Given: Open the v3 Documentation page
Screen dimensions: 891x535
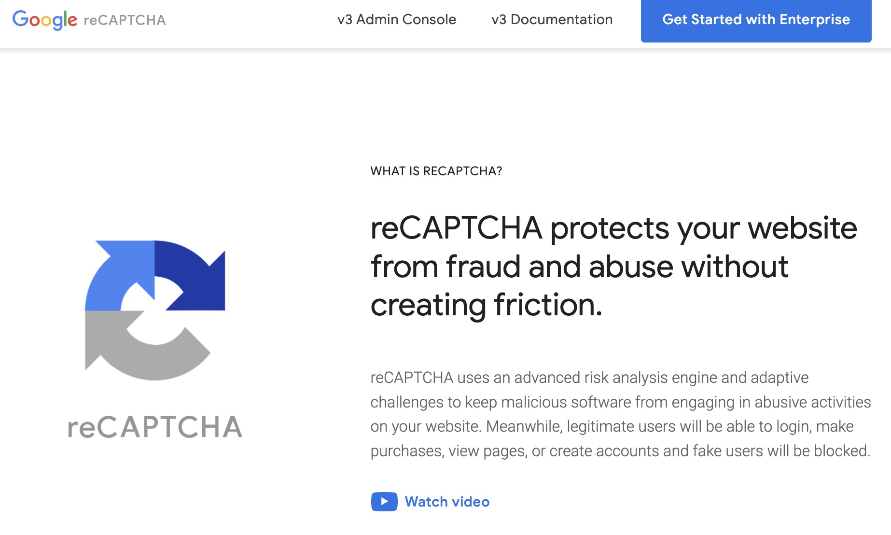Looking at the screenshot, I should (x=552, y=19).
